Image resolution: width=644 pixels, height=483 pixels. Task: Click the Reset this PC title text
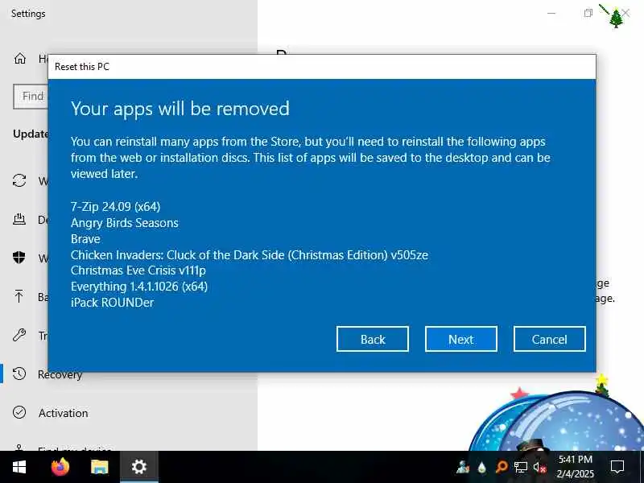click(82, 67)
